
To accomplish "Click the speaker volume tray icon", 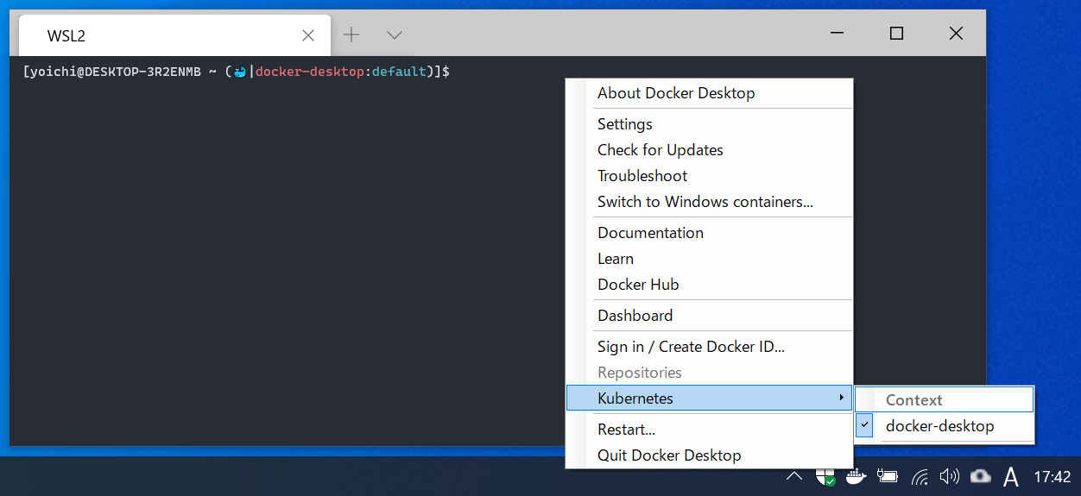I will (949, 476).
